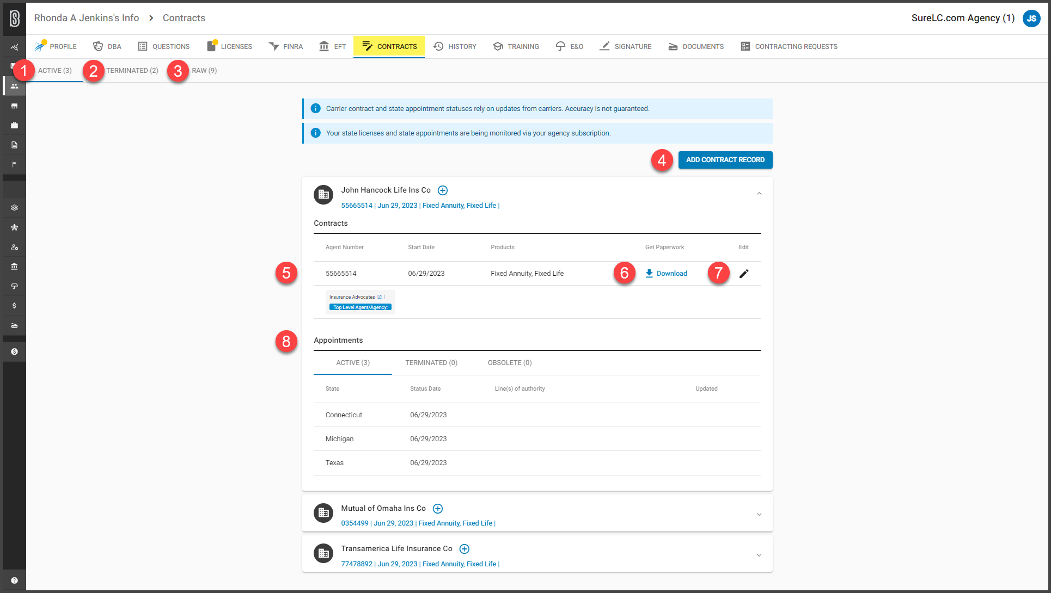The width and height of the screenshot is (1051, 593).
Task: Open the dollar sign sidebar icon
Action: tap(15, 306)
